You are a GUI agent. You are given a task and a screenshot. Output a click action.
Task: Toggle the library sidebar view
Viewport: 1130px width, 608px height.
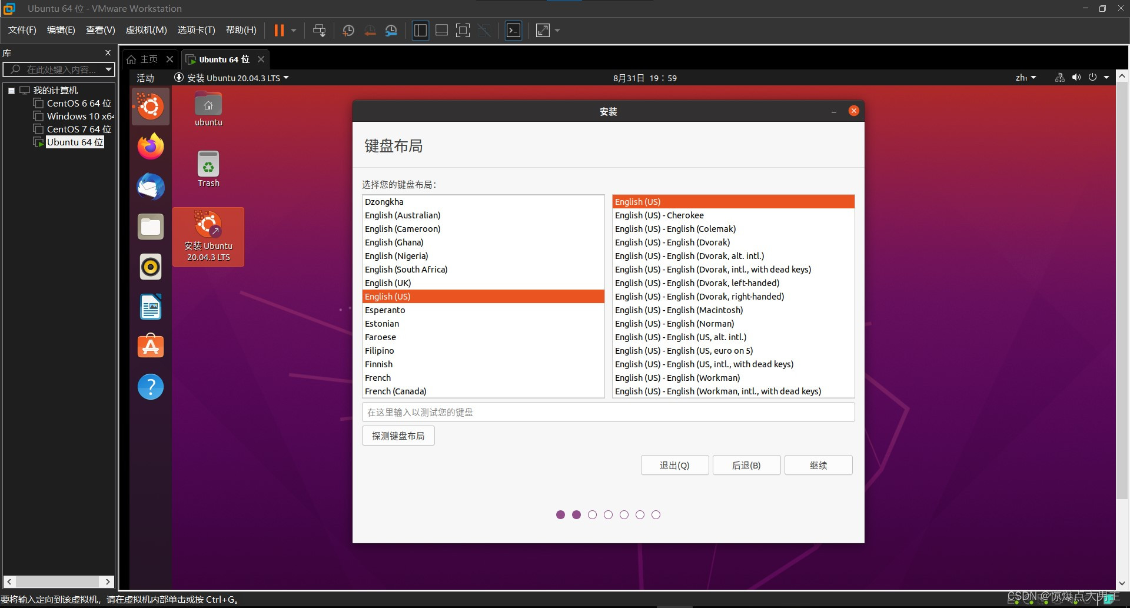[420, 30]
